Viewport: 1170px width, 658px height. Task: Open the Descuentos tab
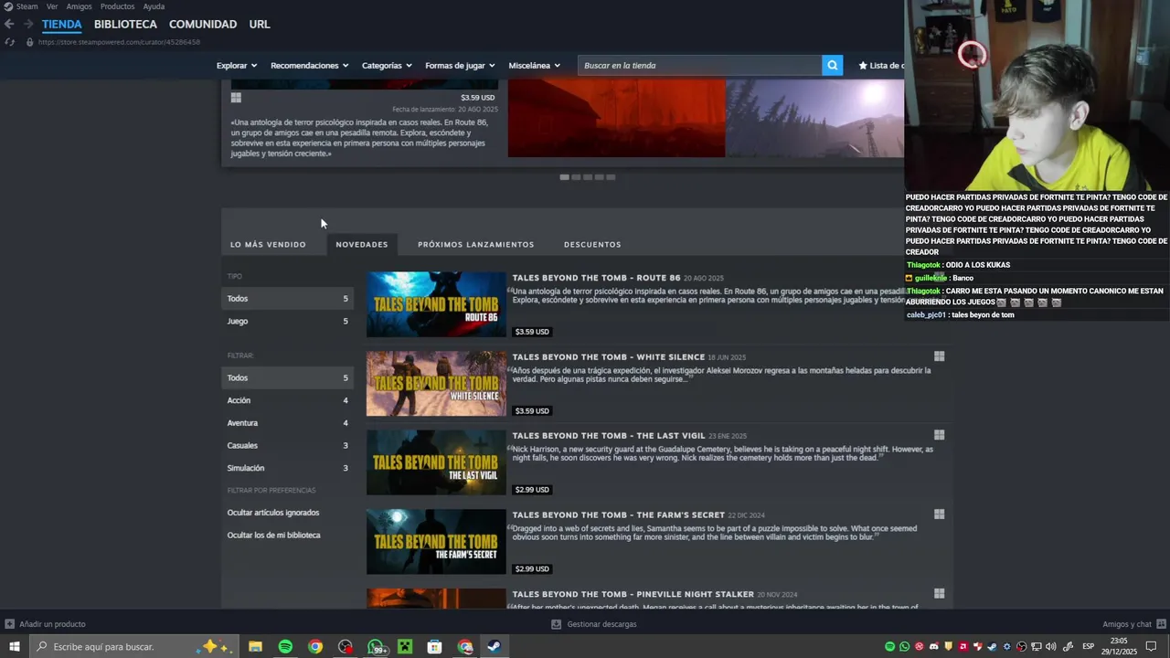(x=592, y=244)
